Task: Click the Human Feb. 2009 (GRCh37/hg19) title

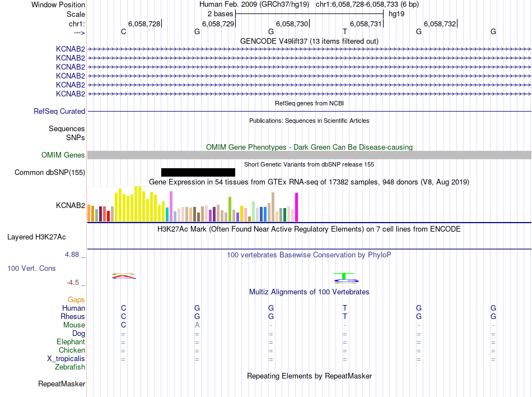Action: (254, 4)
